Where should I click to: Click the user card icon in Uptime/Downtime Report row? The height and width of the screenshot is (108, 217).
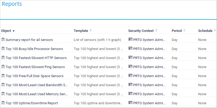click(130, 103)
